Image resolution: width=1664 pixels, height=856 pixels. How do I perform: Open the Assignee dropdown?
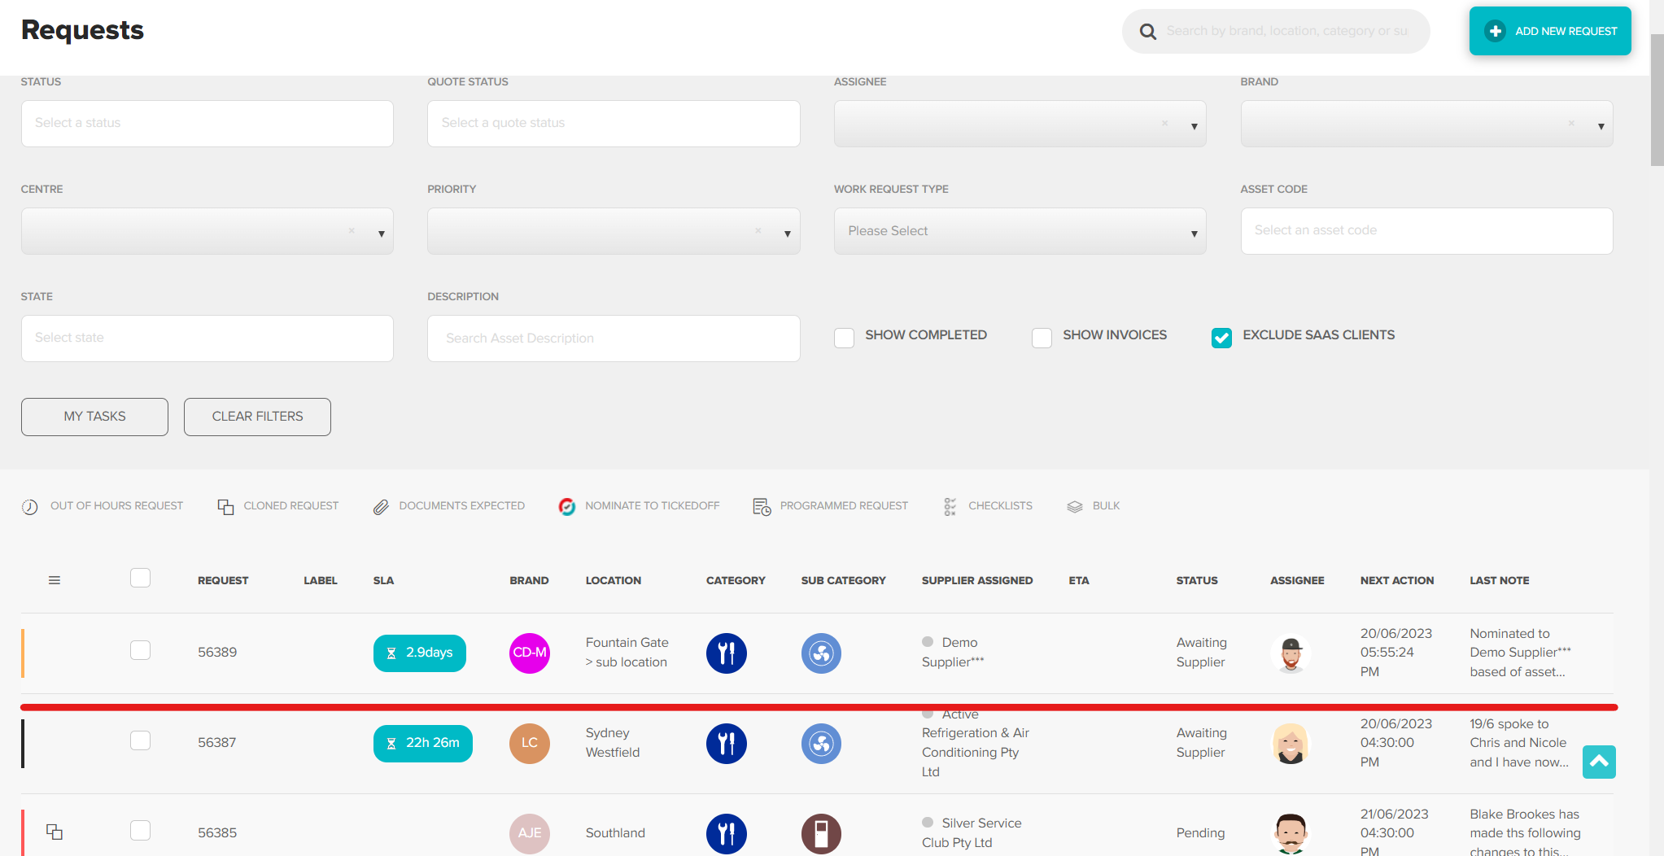pos(1020,124)
